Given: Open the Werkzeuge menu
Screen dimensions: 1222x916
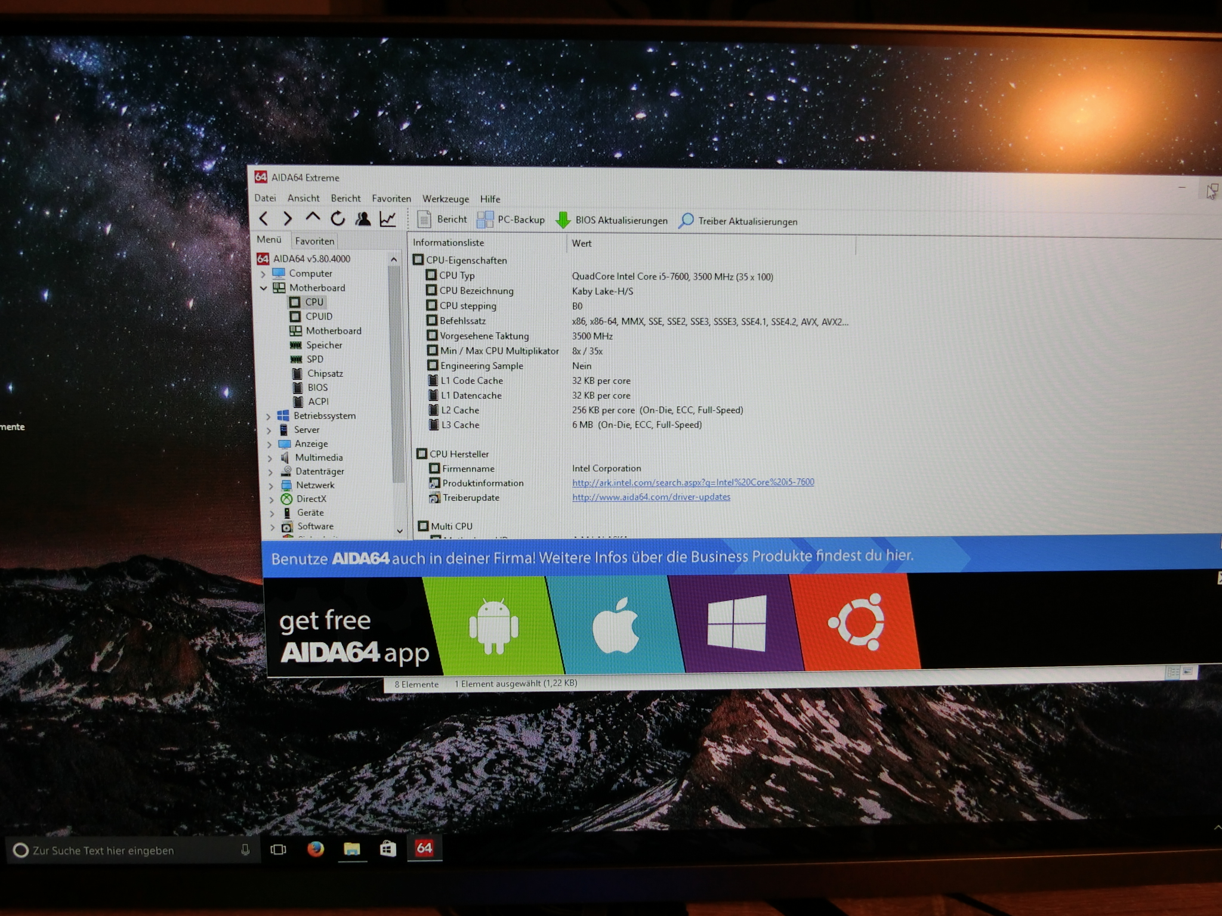Looking at the screenshot, I should (x=445, y=199).
